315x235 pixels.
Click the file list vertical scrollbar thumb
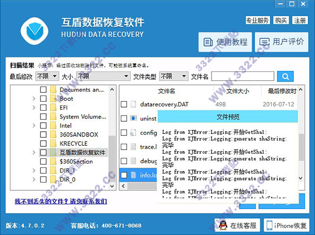(x=301, y=147)
